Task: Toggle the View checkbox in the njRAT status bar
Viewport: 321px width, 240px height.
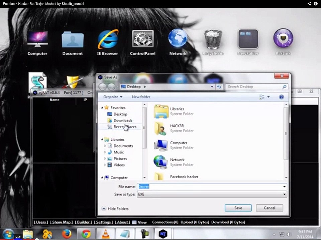Action: coord(134,222)
